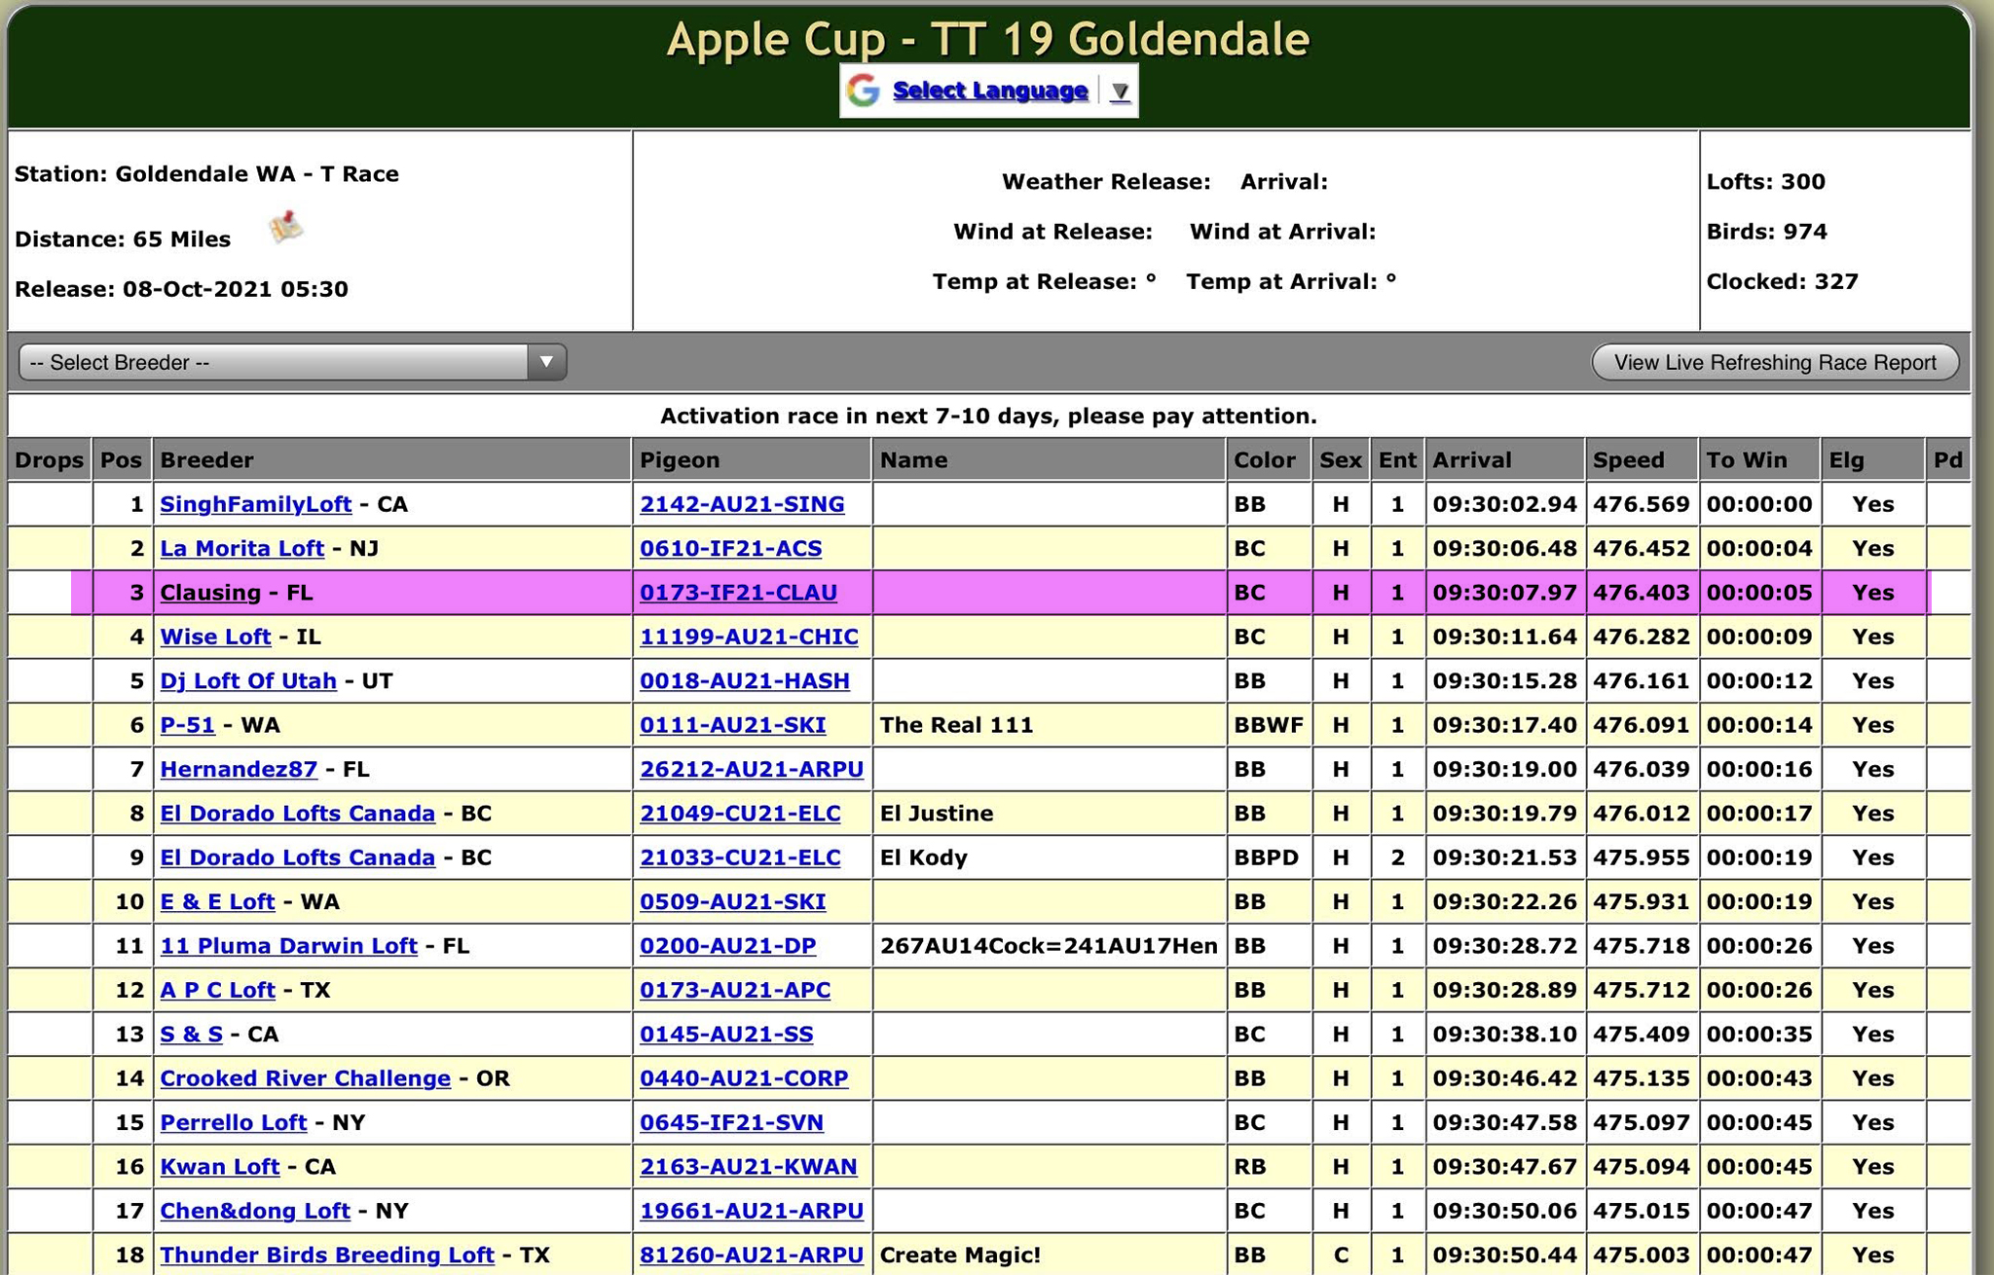Click the La Morita Loft link
The width and height of the screenshot is (1994, 1275).
tap(241, 548)
